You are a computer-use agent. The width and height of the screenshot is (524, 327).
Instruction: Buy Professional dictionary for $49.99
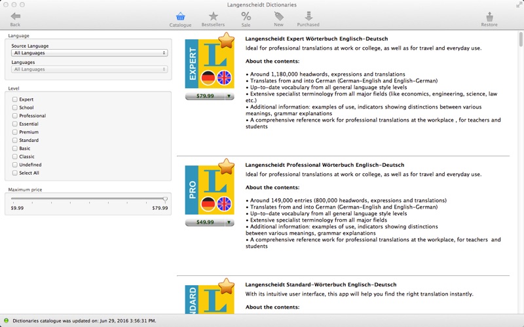(205, 222)
